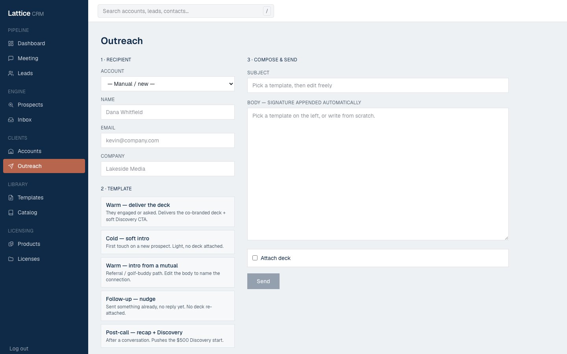Click the '3 · COMPOSE & SEND' label

tap(272, 60)
